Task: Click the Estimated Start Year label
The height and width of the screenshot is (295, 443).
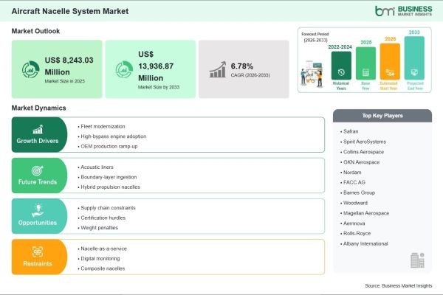Action: tap(389, 86)
